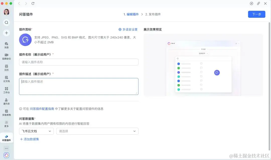Open the 日历 (Calendar) sidebar icon
Image resolution: width=271 pixels, height=160 pixels.
point(6,67)
